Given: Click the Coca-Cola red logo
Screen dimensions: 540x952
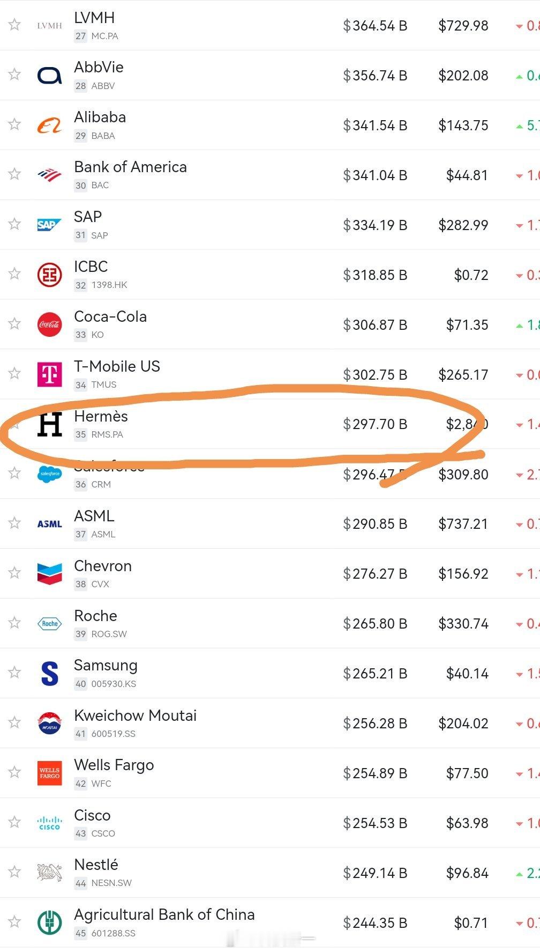Looking at the screenshot, I should pyautogui.click(x=49, y=324).
